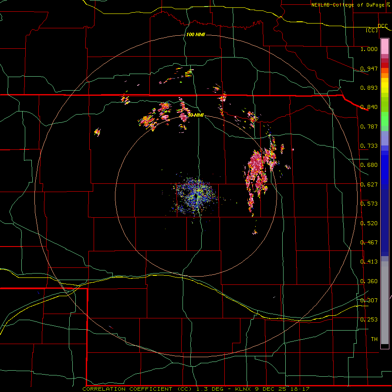Click the 0.520 value on color scale

369,223
